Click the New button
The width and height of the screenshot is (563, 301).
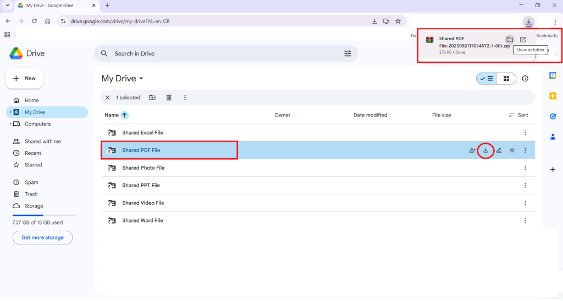(24, 79)
